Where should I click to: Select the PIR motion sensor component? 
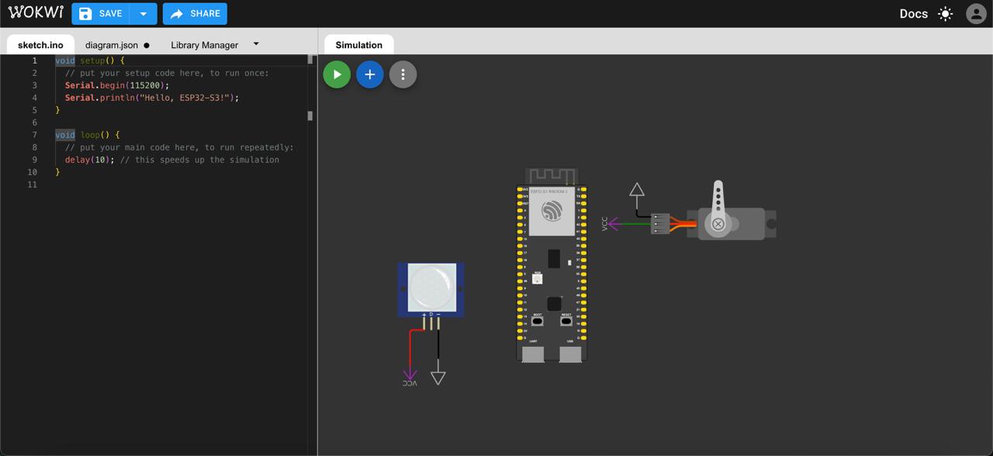[431, 288]
